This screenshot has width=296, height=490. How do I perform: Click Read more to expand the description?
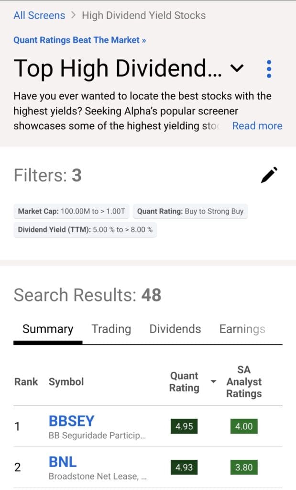point(257,126)
